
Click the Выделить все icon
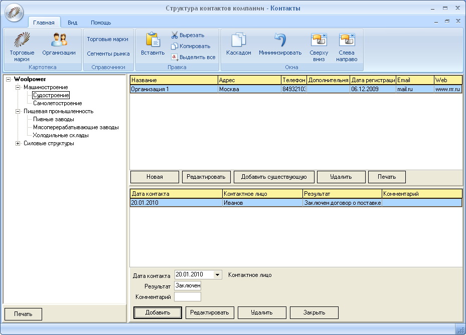(175, 57)
